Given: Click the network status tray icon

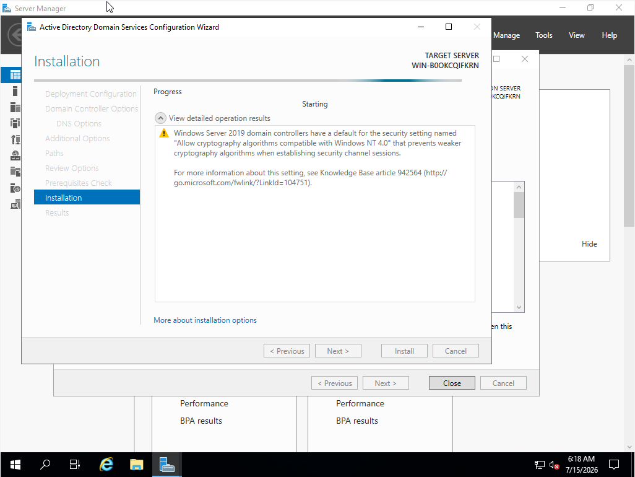Looking at the screenshot, I should point(540,465).
